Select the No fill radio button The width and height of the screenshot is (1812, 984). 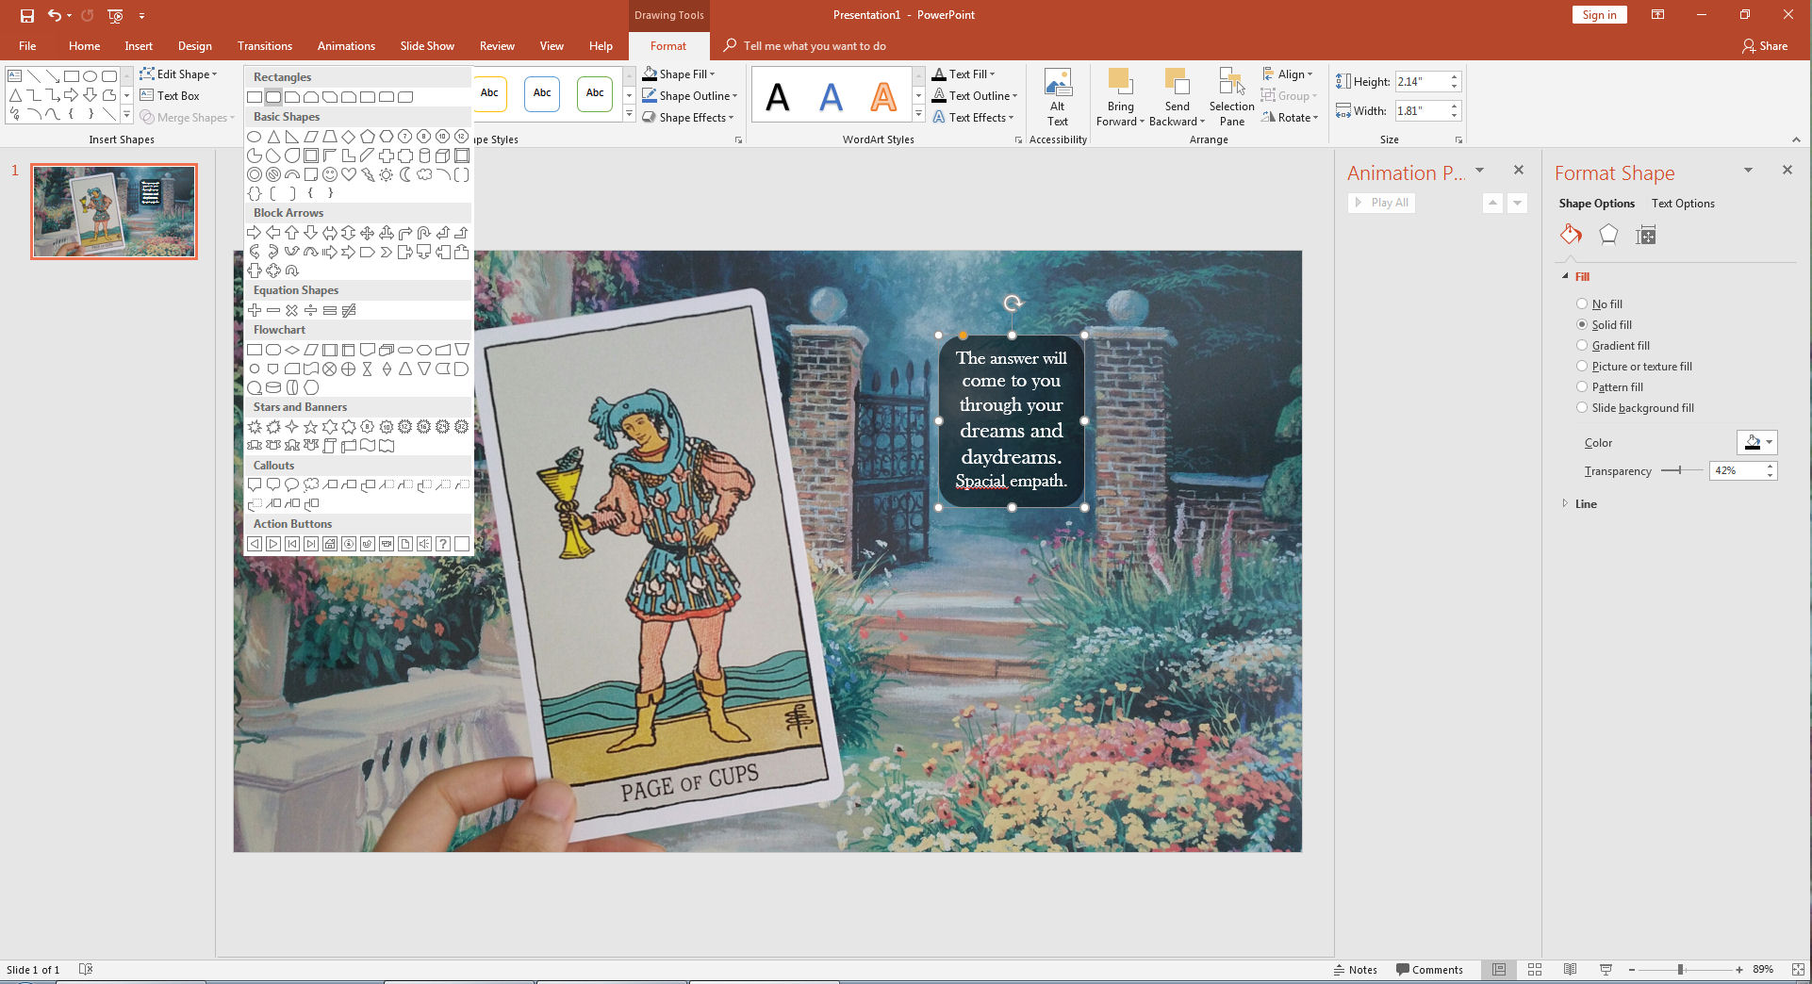[1582, 303]
